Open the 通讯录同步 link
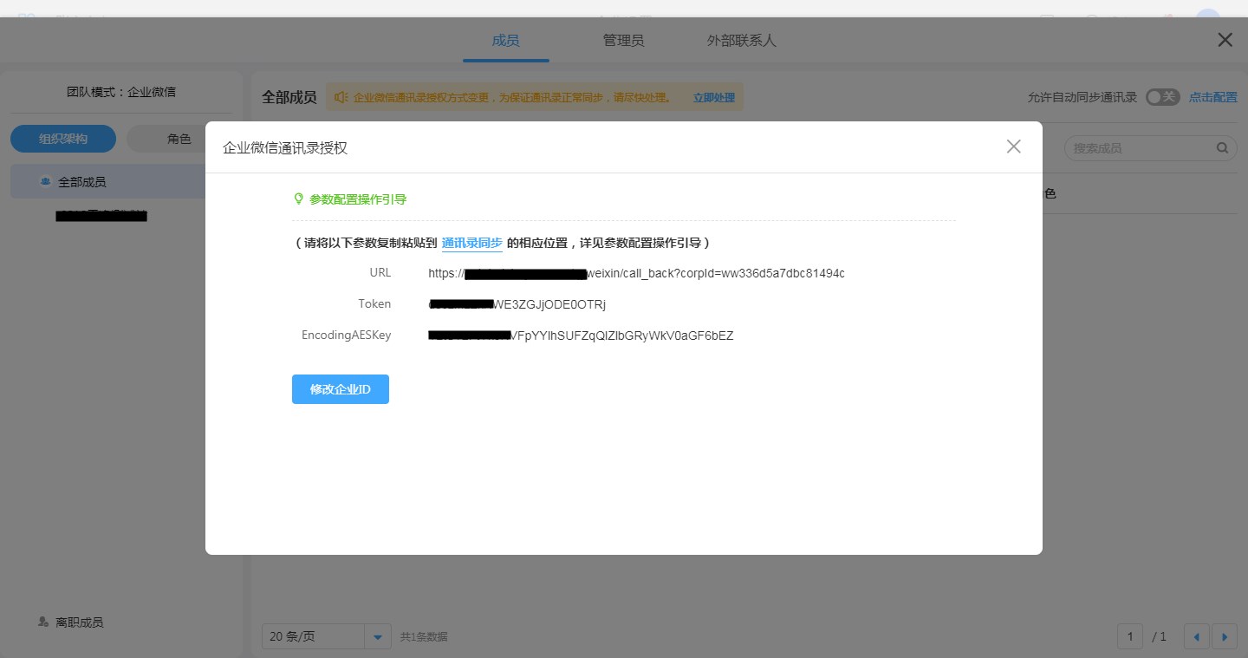 pyautogui.click(x=471, y=243)
